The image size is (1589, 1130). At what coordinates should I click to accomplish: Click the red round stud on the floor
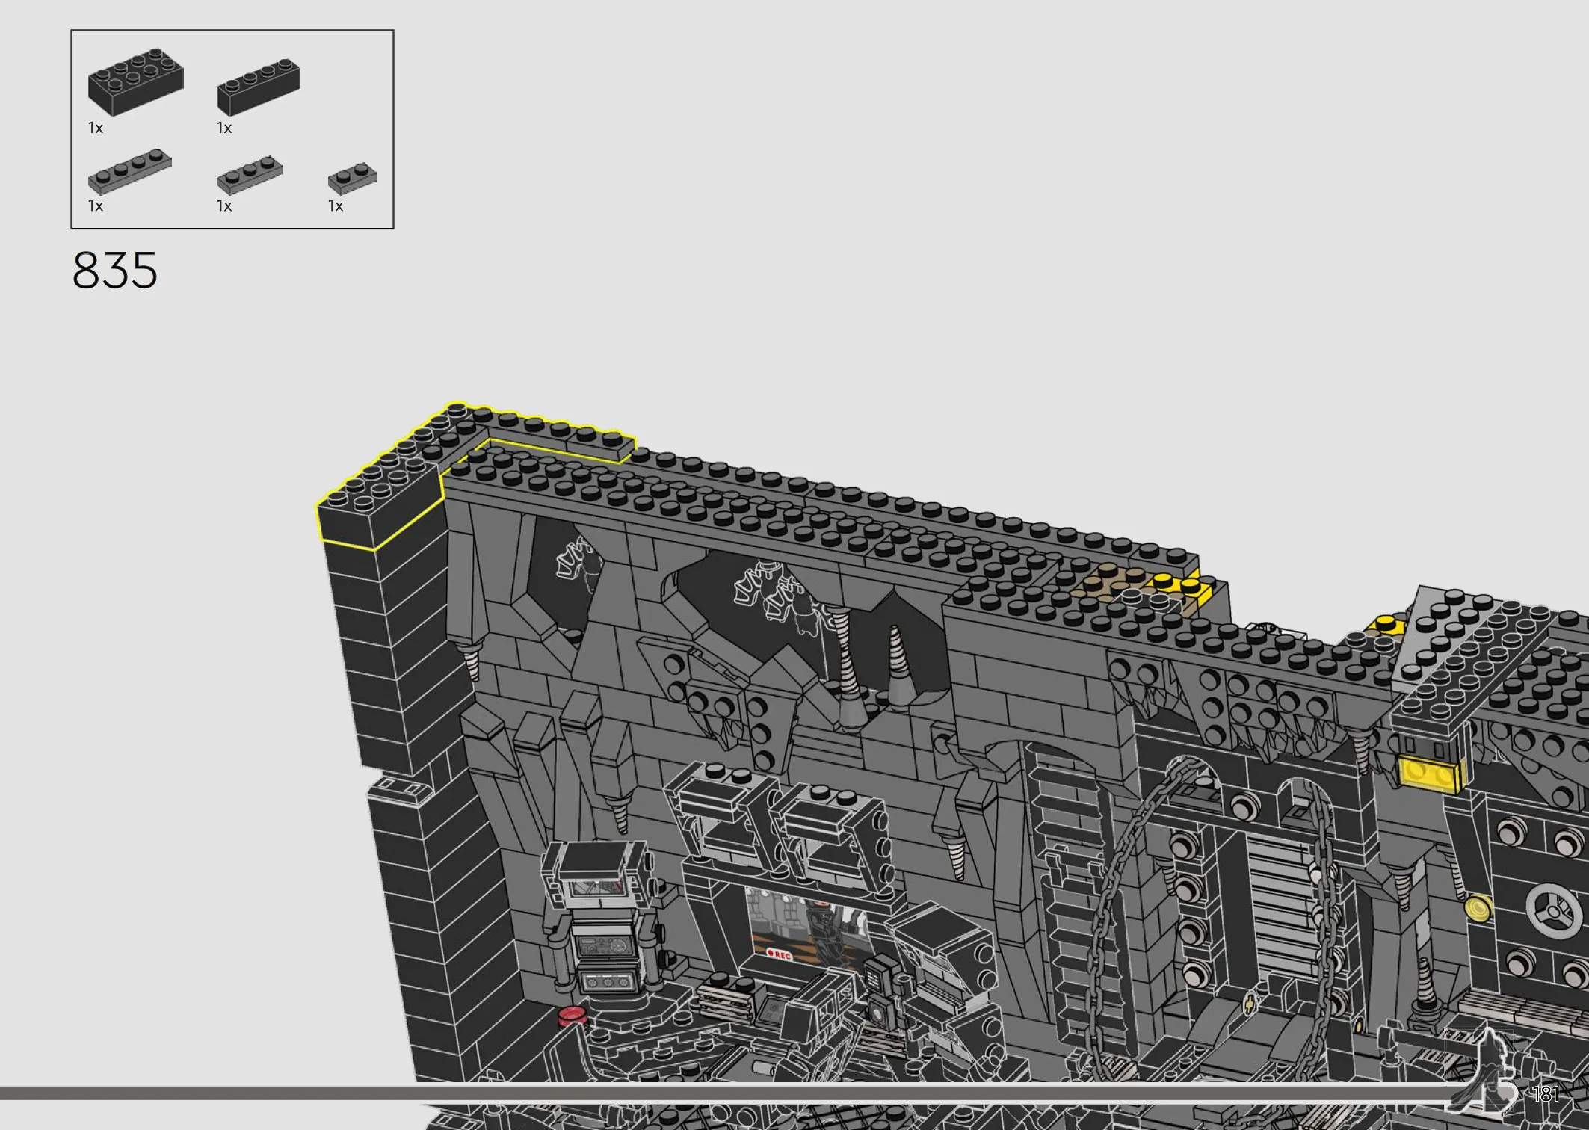pos(573,1016)
